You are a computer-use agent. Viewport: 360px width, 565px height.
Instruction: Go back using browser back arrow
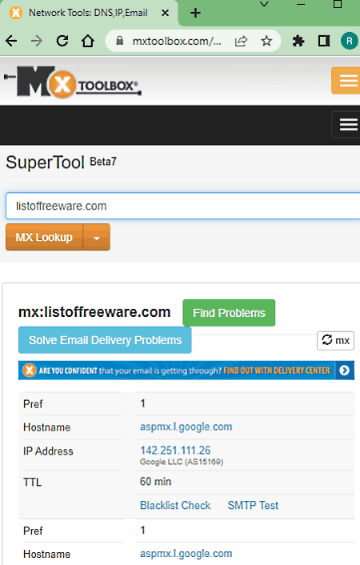11,41
